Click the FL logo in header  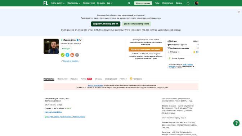(46, 3)
